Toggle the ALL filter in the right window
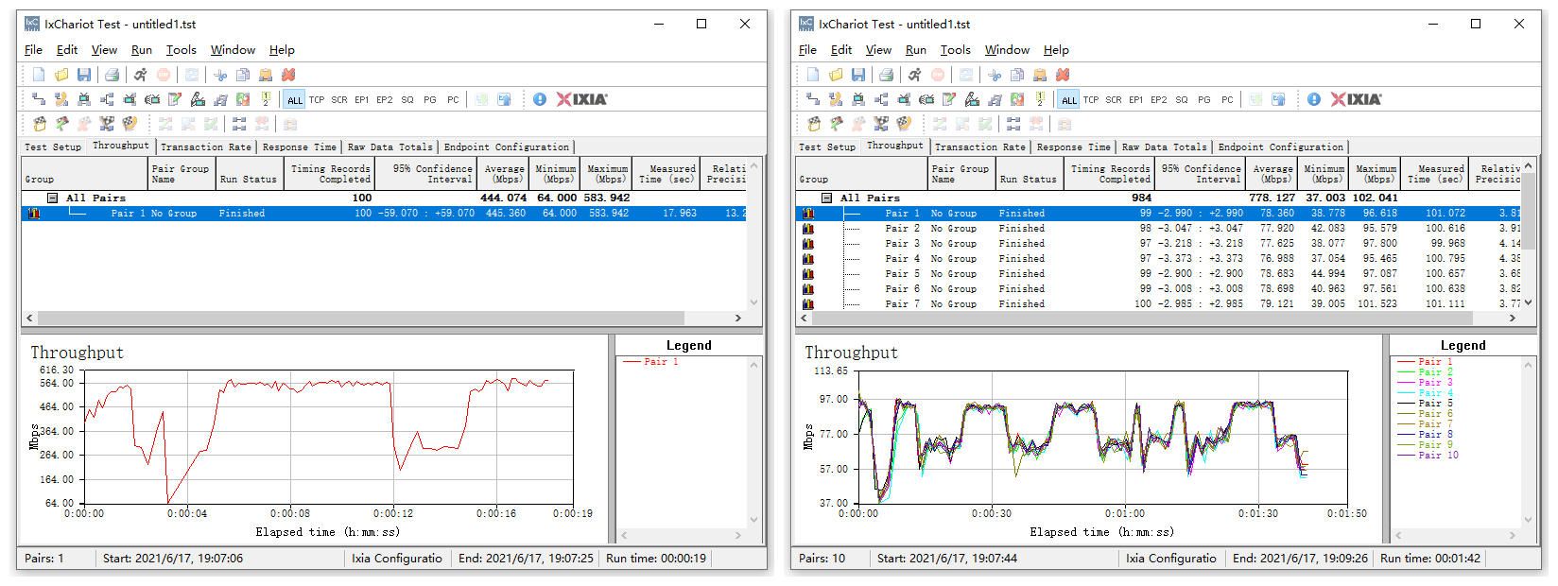The image size is (1558, 586). click(1069, 99)
